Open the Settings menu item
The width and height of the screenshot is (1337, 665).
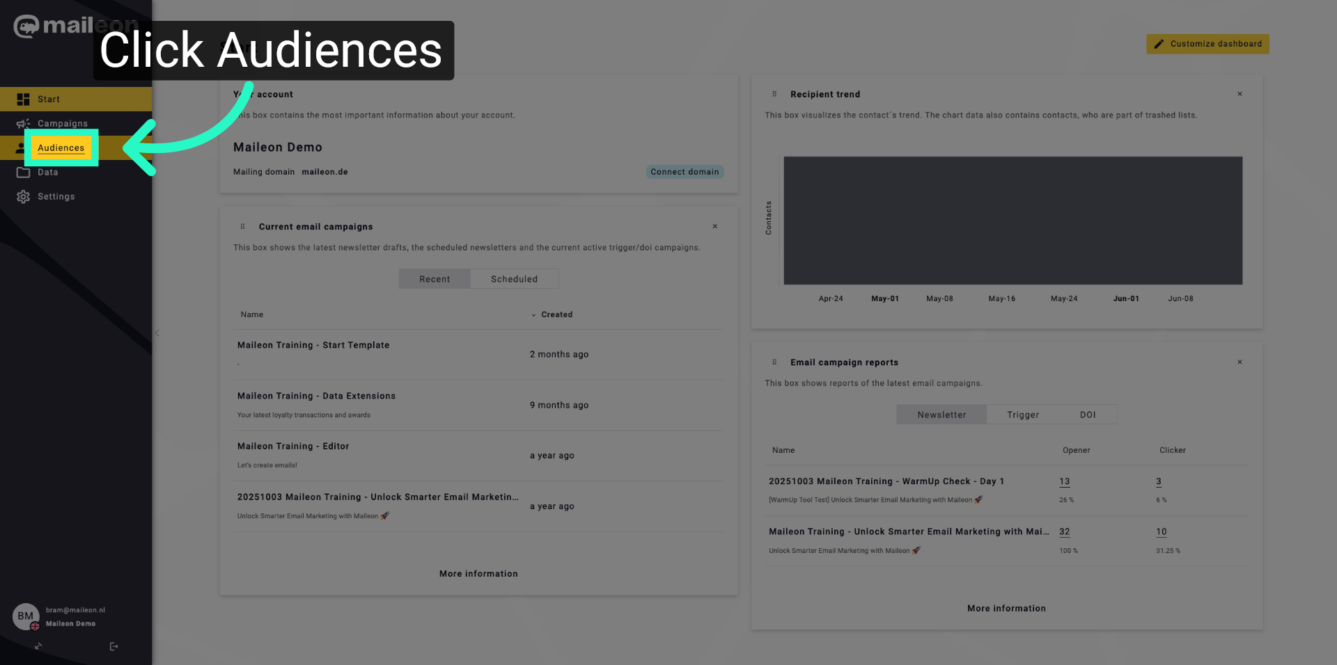(56, 197)
